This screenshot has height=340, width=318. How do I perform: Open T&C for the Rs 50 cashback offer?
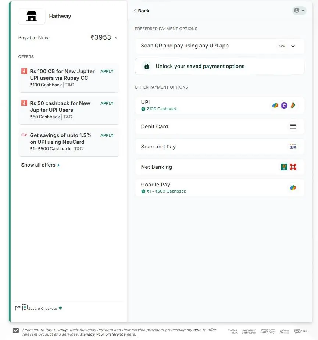(68, 117)
